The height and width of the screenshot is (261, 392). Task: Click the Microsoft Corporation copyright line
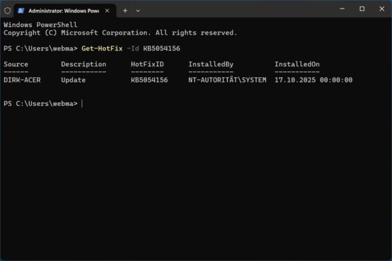click(120, 33)
